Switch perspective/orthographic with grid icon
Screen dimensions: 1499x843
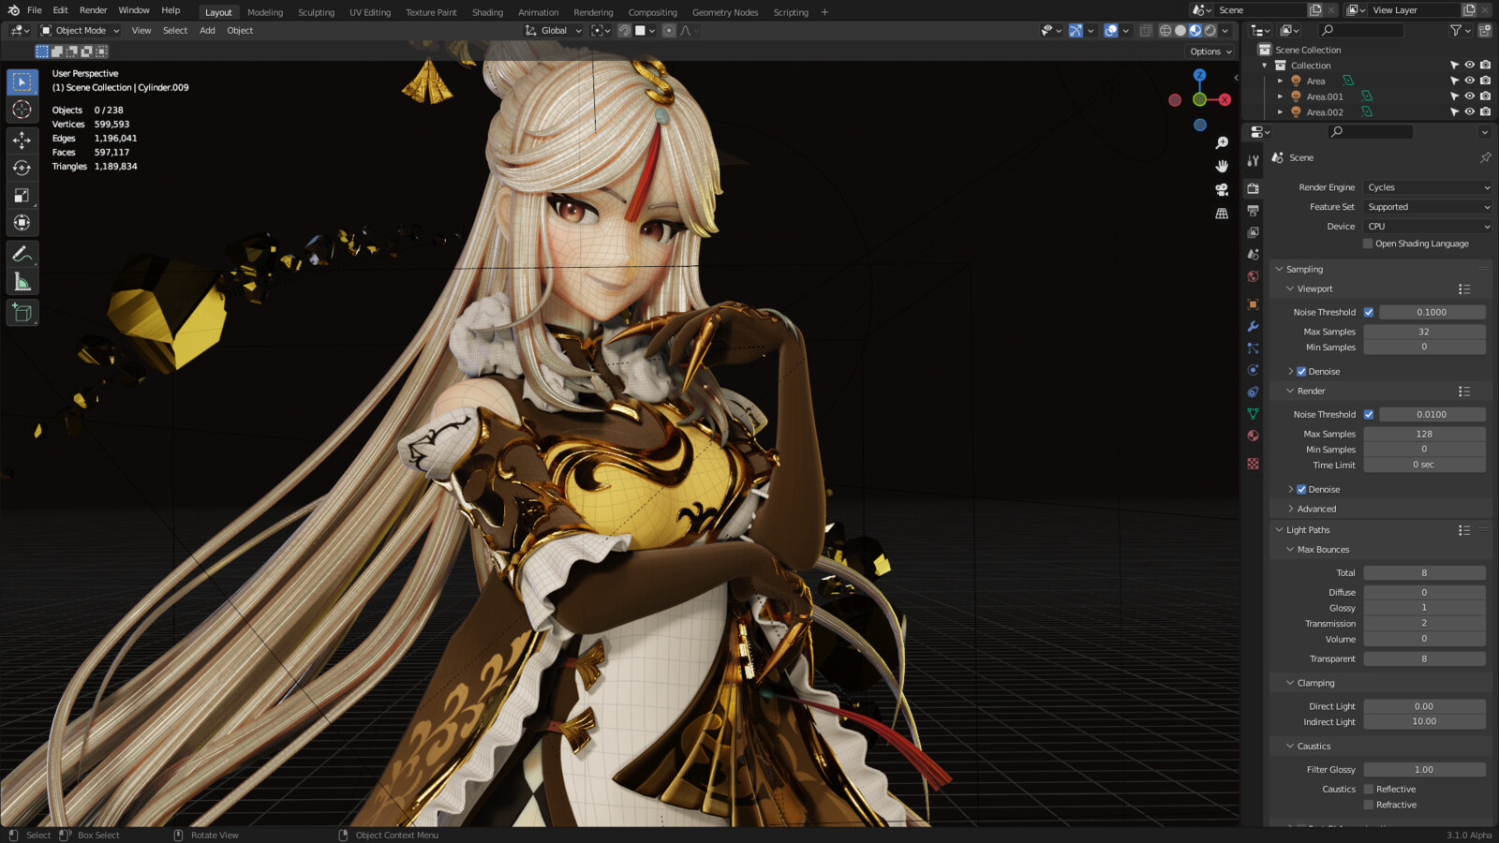click(x=1222, y=214)
